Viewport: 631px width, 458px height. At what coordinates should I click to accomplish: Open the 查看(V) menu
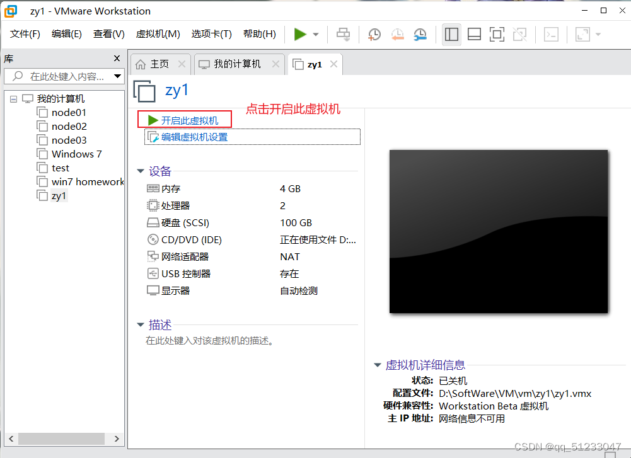click(108, 34)
